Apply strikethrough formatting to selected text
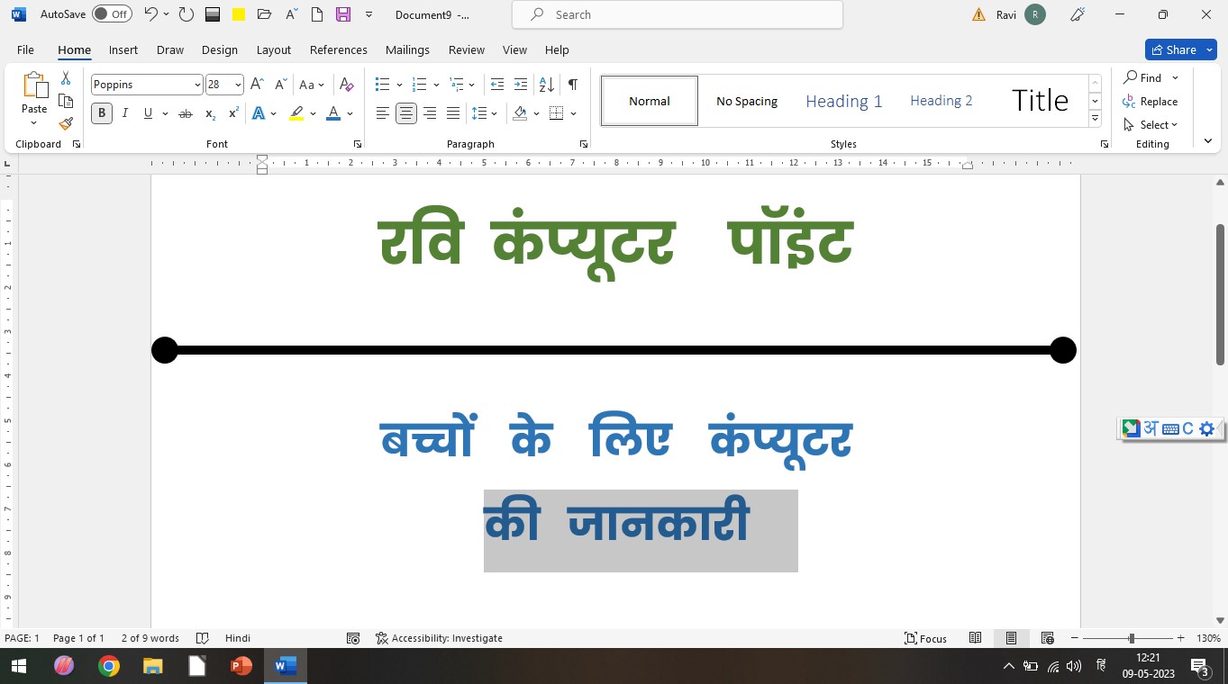Viewport: 1228px width, 684px height. (186, 113)
